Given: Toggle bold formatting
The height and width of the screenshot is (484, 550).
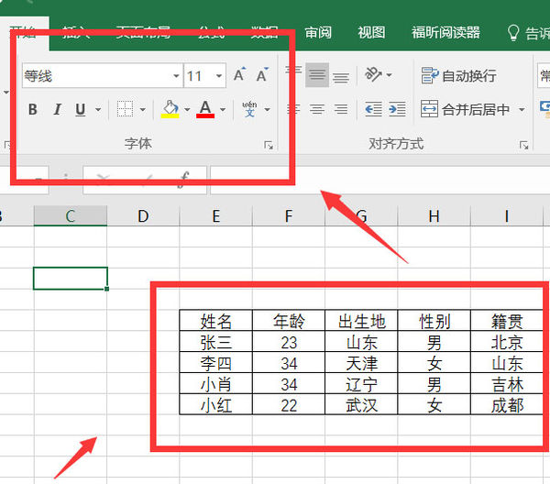Looking at the screenshot, I should click(x=33, y=110).
